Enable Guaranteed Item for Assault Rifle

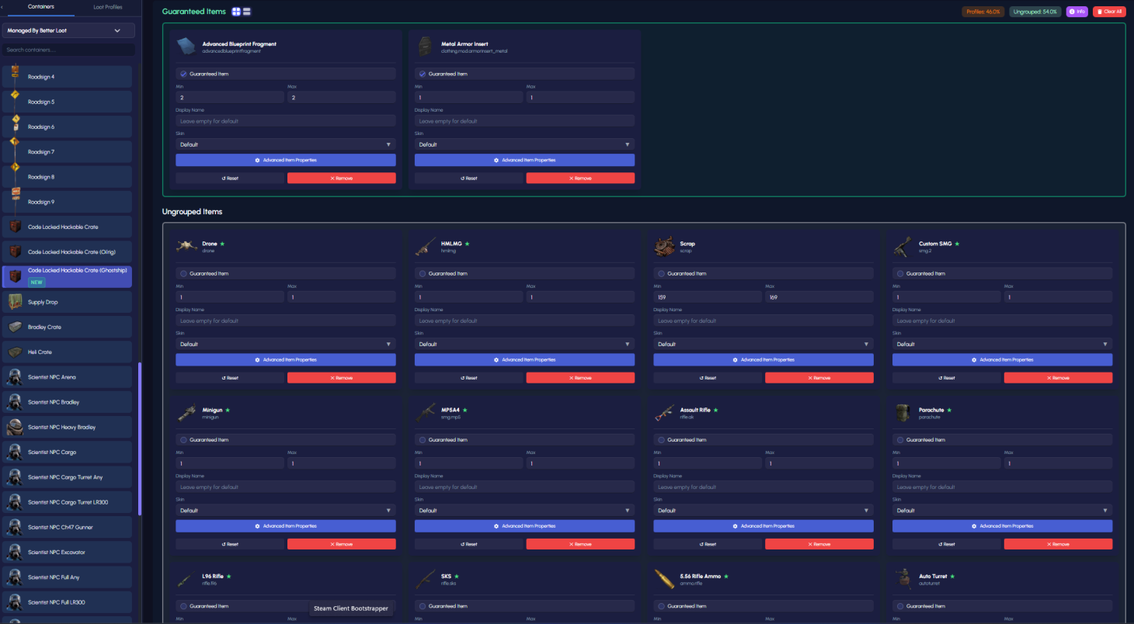[662, 440]
